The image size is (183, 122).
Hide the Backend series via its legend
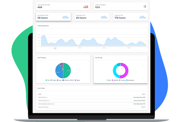(x=115, y=80)
